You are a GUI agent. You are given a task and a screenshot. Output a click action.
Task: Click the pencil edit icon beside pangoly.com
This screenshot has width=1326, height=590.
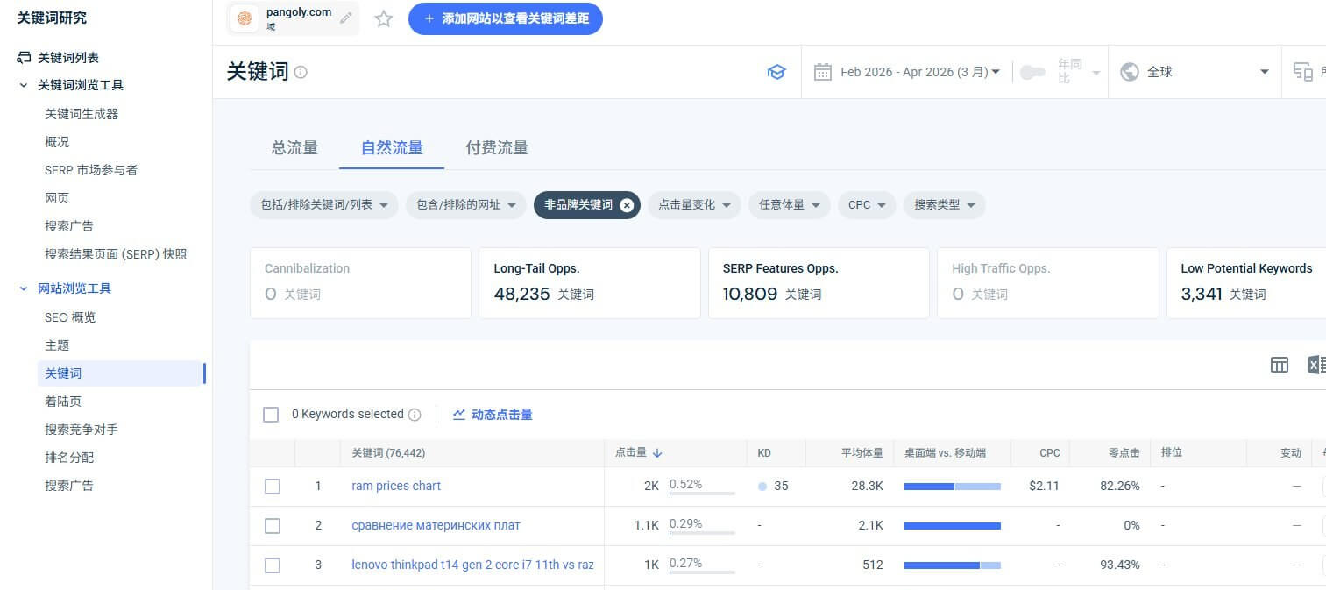[345, 18]
